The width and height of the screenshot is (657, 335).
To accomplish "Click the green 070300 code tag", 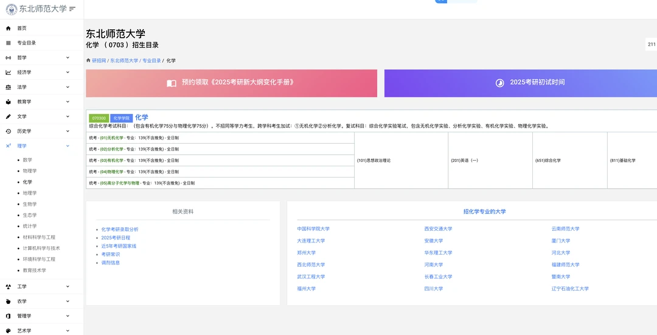I will 99,118.
